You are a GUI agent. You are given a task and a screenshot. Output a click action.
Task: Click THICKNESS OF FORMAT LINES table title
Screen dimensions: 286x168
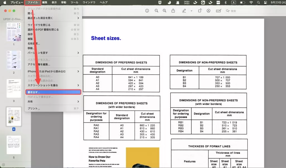click(209, 146)
